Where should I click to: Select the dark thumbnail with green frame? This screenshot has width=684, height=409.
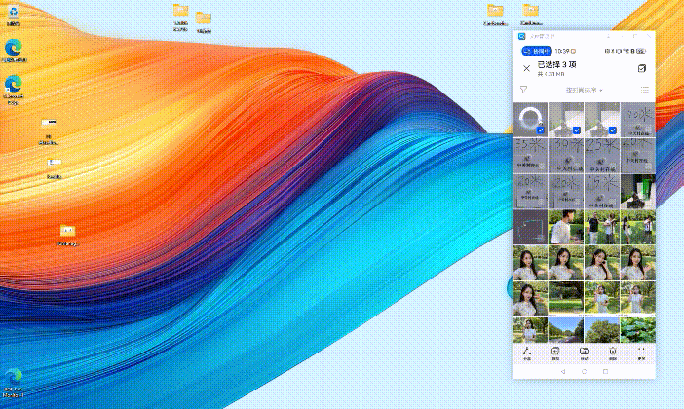[530, 227]
